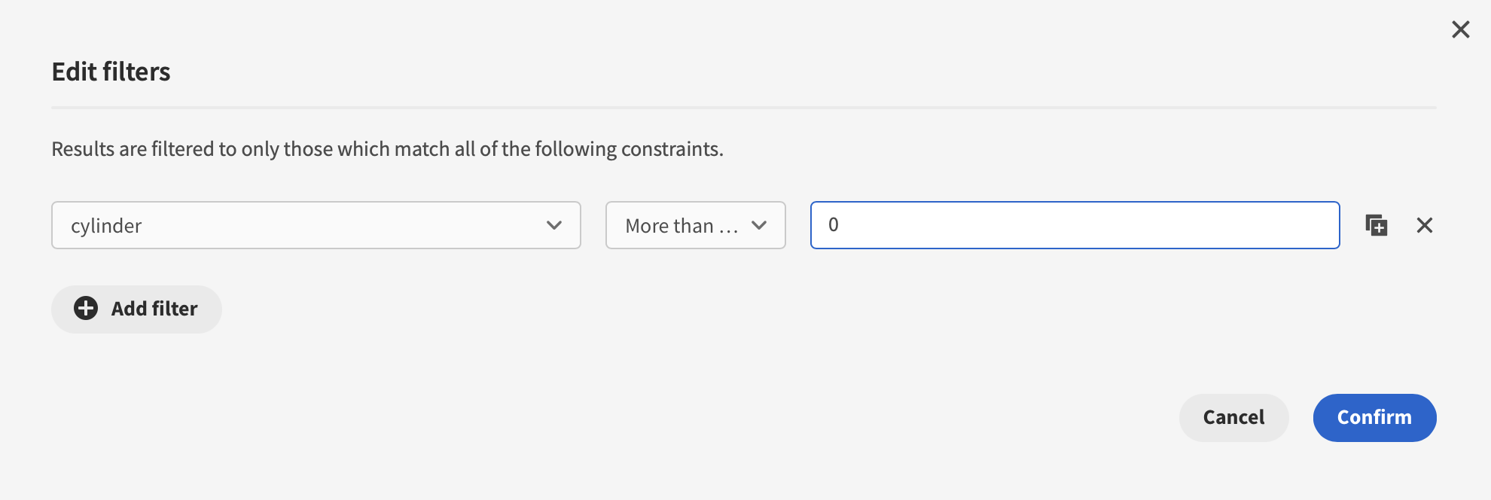Cancel editing filters
The image size is (1491, 500).
1233,417
